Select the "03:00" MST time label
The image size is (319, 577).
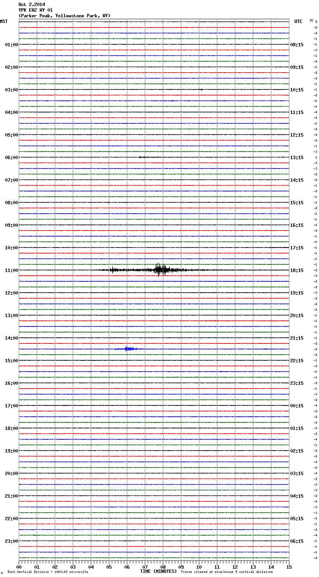coord(12,90)
